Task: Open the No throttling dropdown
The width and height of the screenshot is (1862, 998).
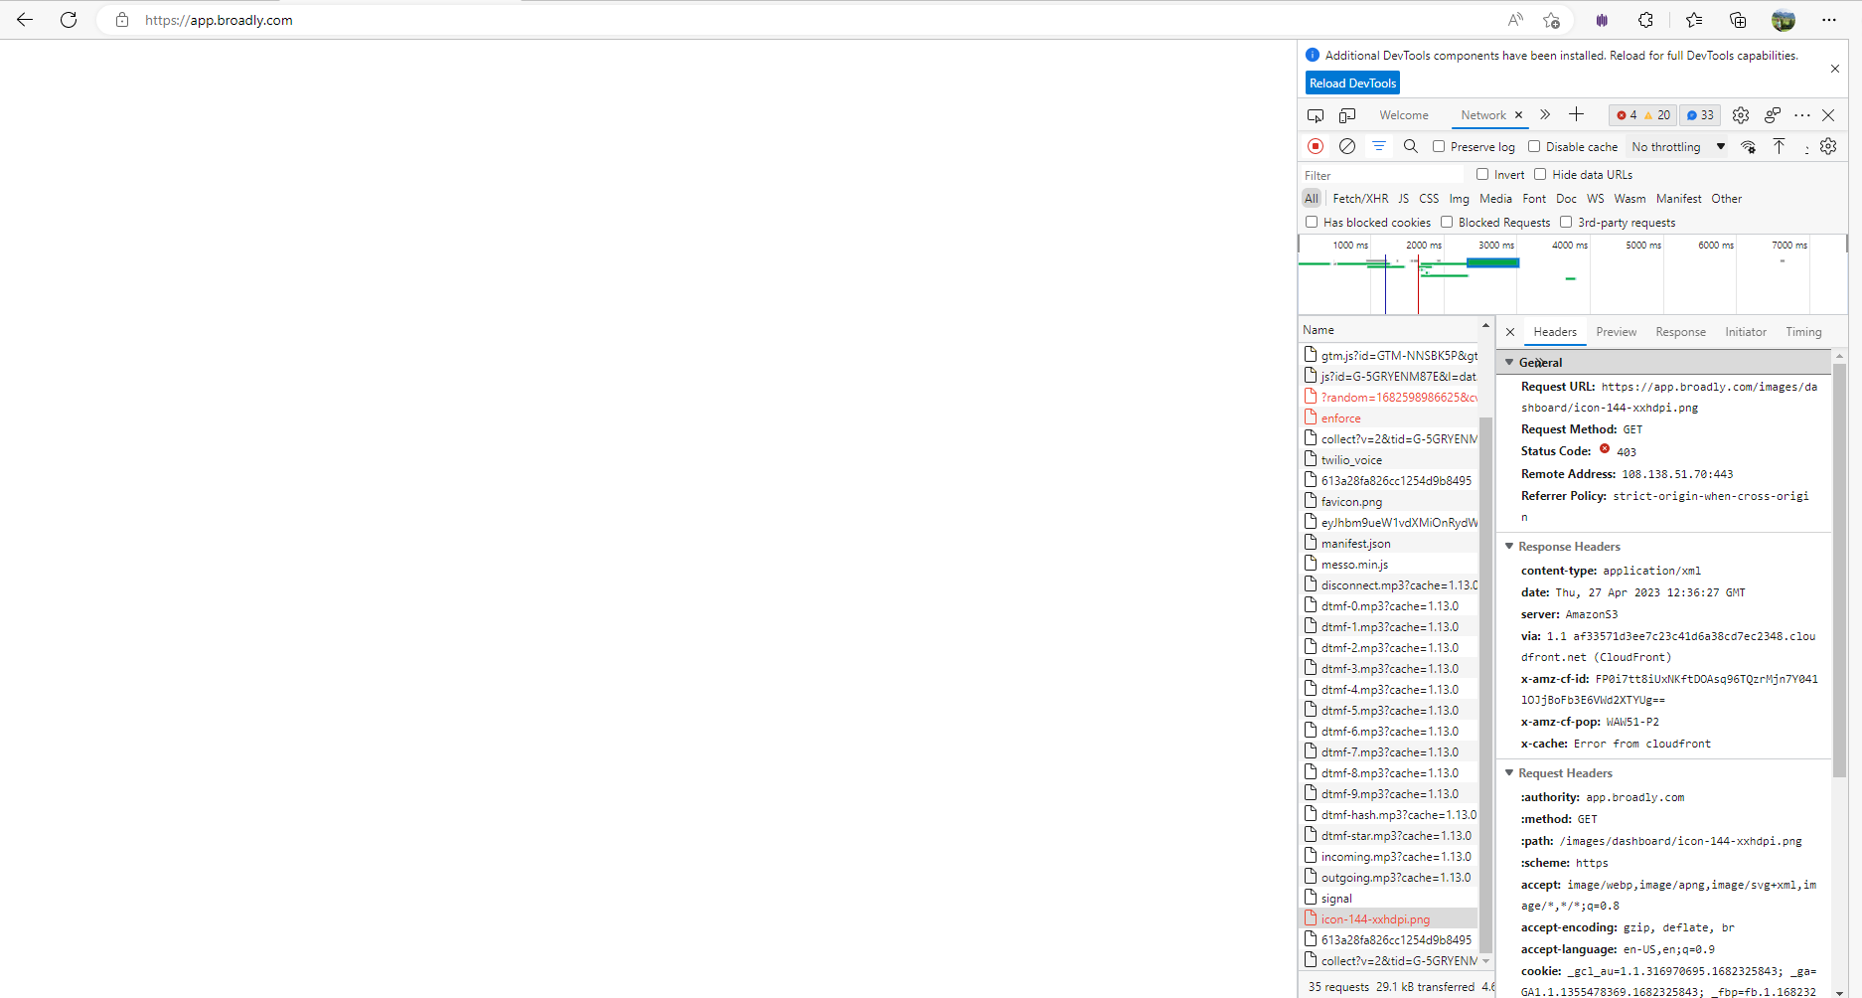Action: [1678, 147]
